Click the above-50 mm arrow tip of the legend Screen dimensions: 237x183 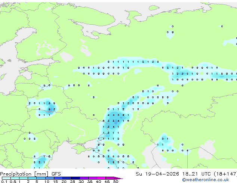coord(118,178)
